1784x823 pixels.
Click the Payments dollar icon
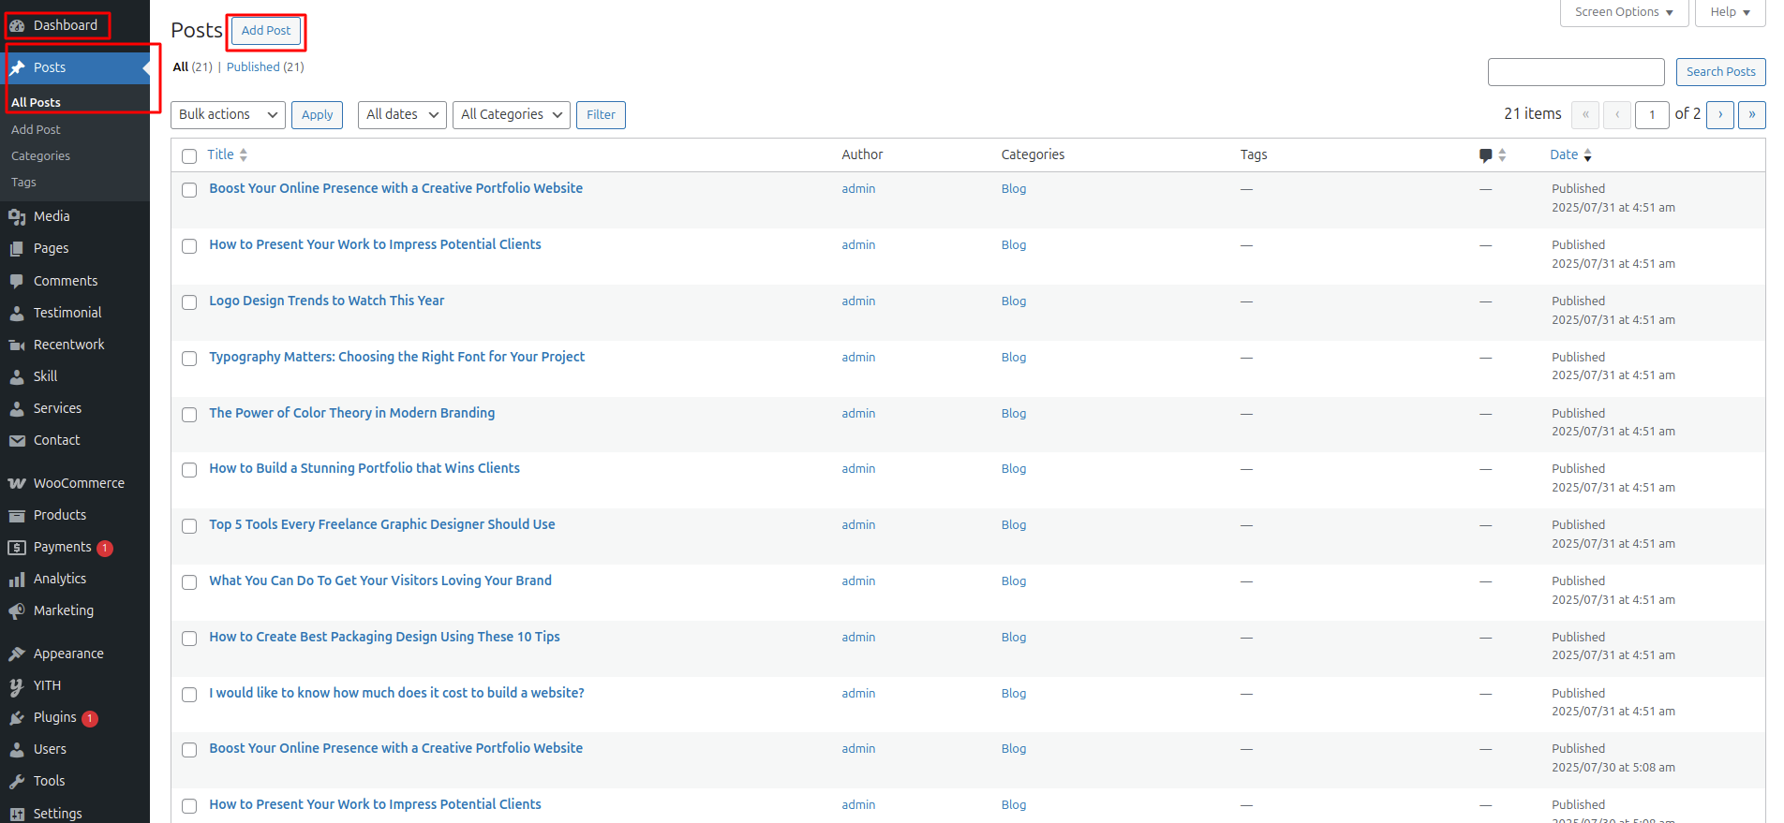[x=17, y=547]
